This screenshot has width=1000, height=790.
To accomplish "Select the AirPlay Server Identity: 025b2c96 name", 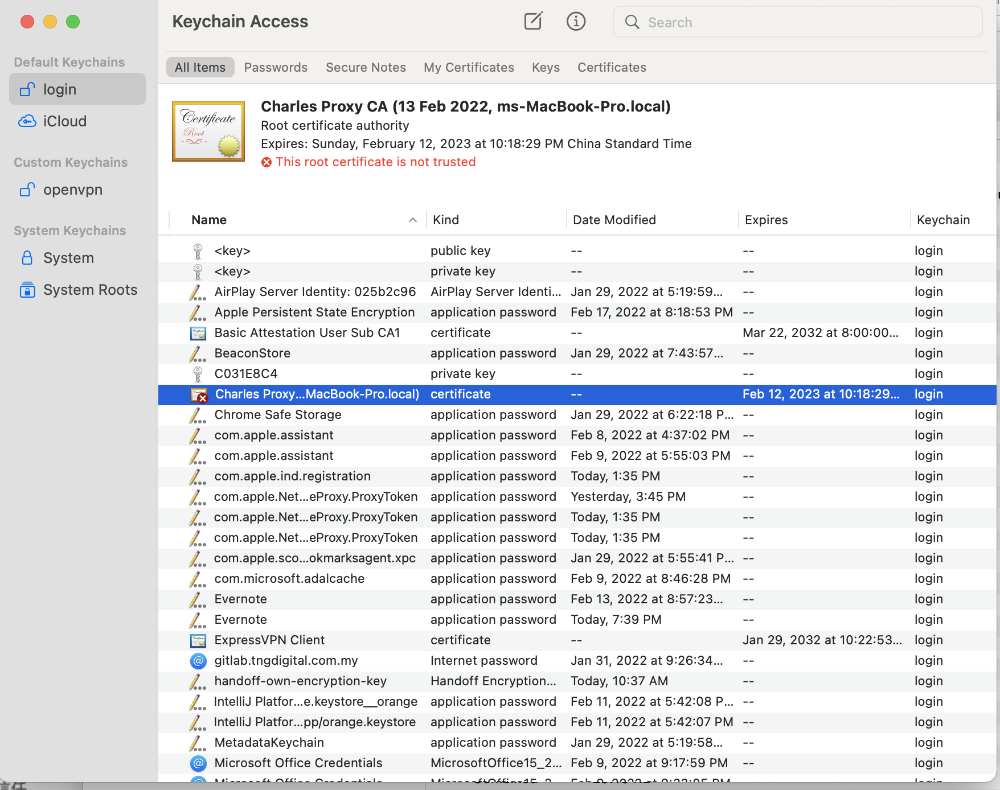I will pos(315,291).
